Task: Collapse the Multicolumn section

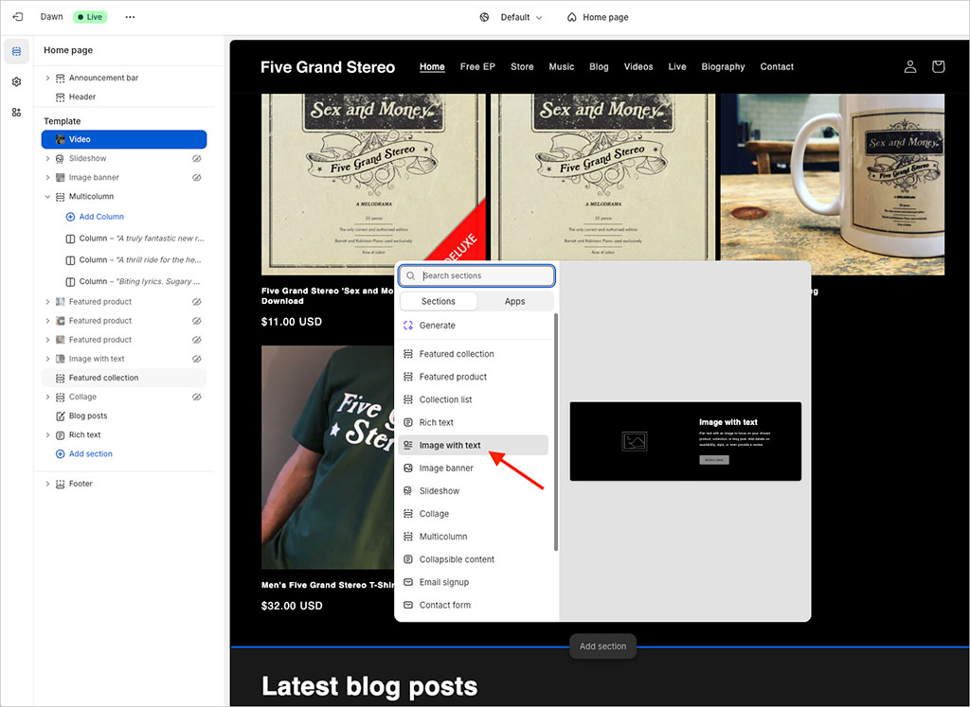Action: point(47,197)
